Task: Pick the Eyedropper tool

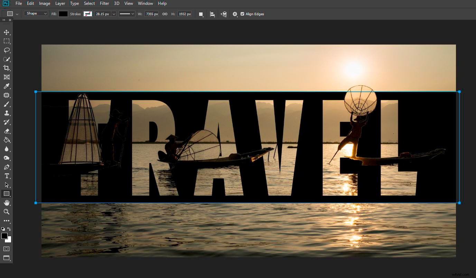Action: point(7,86)
